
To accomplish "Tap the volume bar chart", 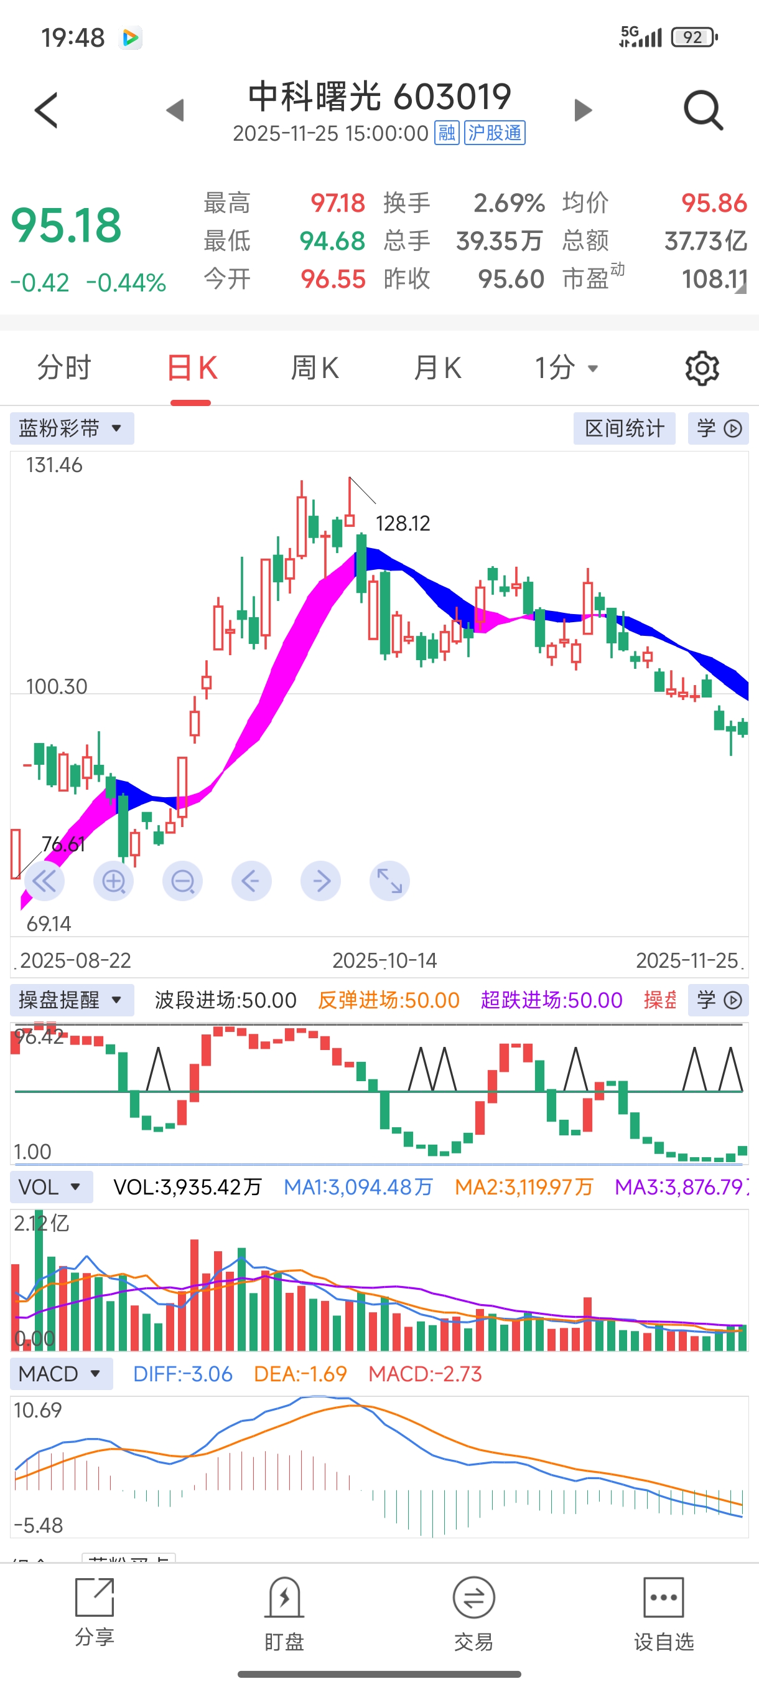I will click(x=379, y=1280).
